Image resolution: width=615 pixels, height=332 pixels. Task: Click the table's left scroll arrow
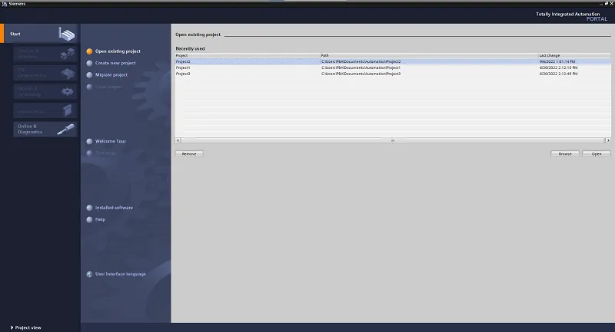point(178,140)
